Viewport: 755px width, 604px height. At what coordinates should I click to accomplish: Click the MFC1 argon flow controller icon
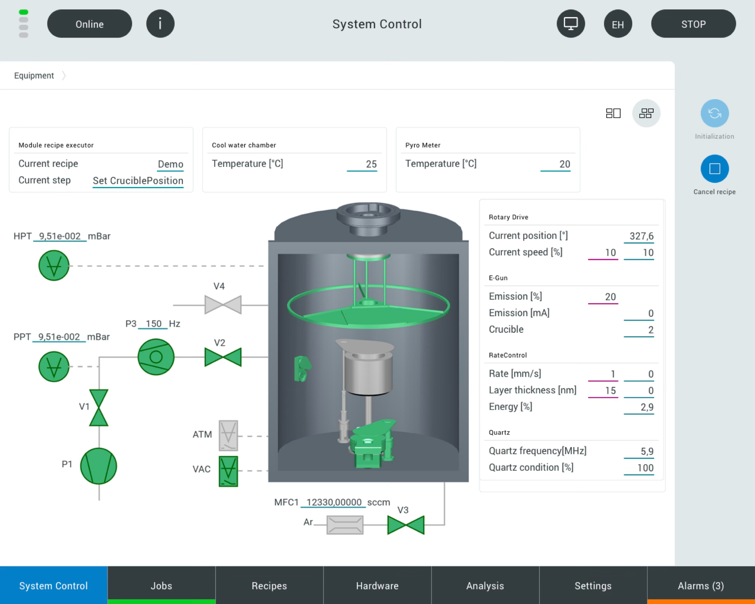click(x=345, y=525)
